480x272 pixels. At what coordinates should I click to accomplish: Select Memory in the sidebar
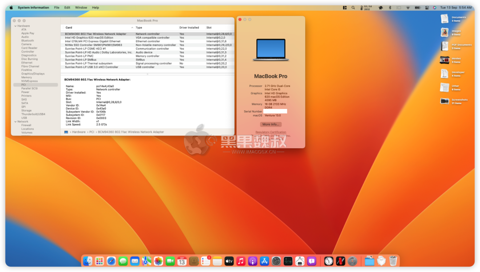[x=27, y=77]
